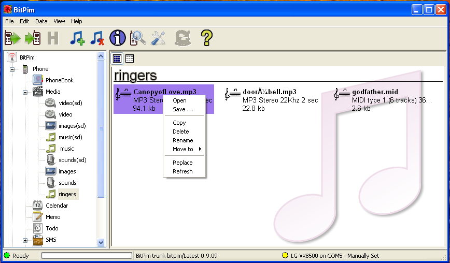Open the Edit menu
The height and width of the screenshot is (263, 450).
click(x=24, y=21)
